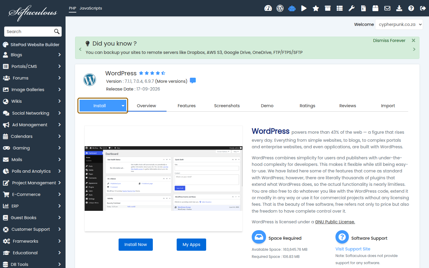Click the archive box installations icon

(328, 8)
